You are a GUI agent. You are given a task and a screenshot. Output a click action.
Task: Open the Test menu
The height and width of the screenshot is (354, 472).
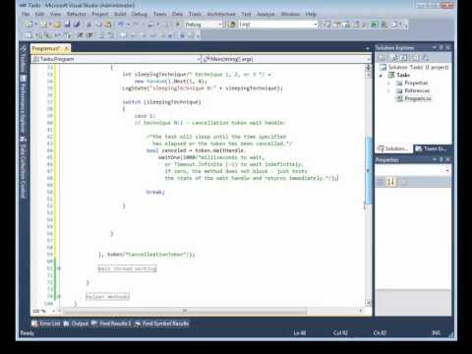click(x=246, y=14)
